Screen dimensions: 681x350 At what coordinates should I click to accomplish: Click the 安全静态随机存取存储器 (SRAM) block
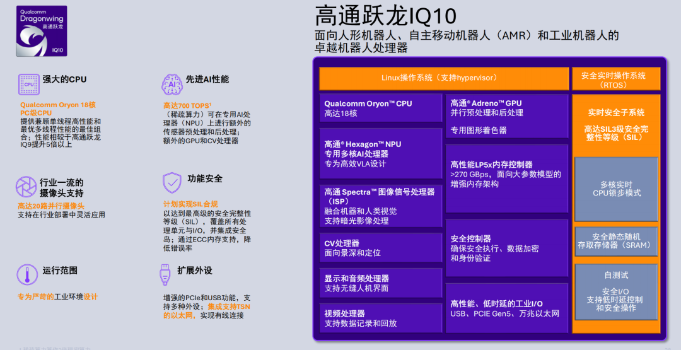(616, 241)
